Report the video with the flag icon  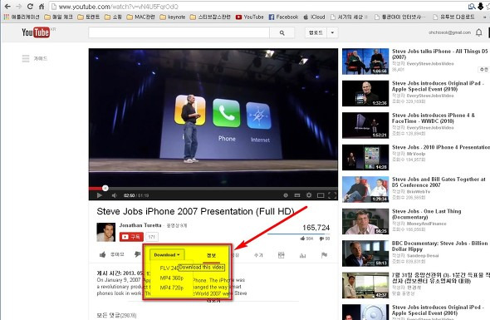tap(324, 255)
